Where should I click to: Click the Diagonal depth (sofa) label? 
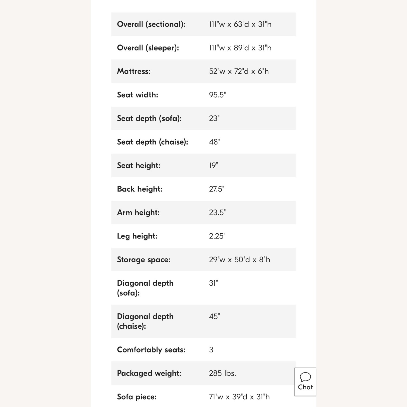145,288
